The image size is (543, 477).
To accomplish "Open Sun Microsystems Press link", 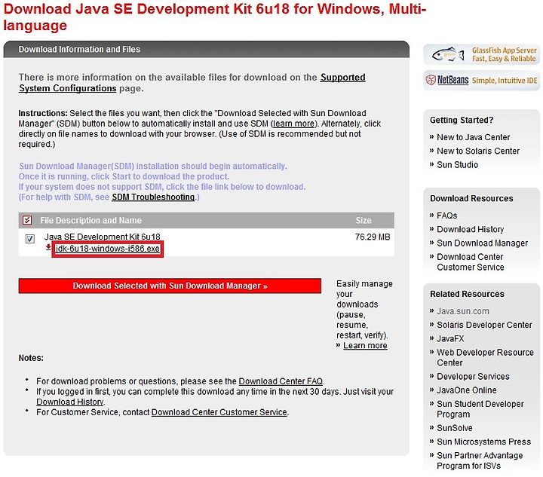I will click(483, 442).
